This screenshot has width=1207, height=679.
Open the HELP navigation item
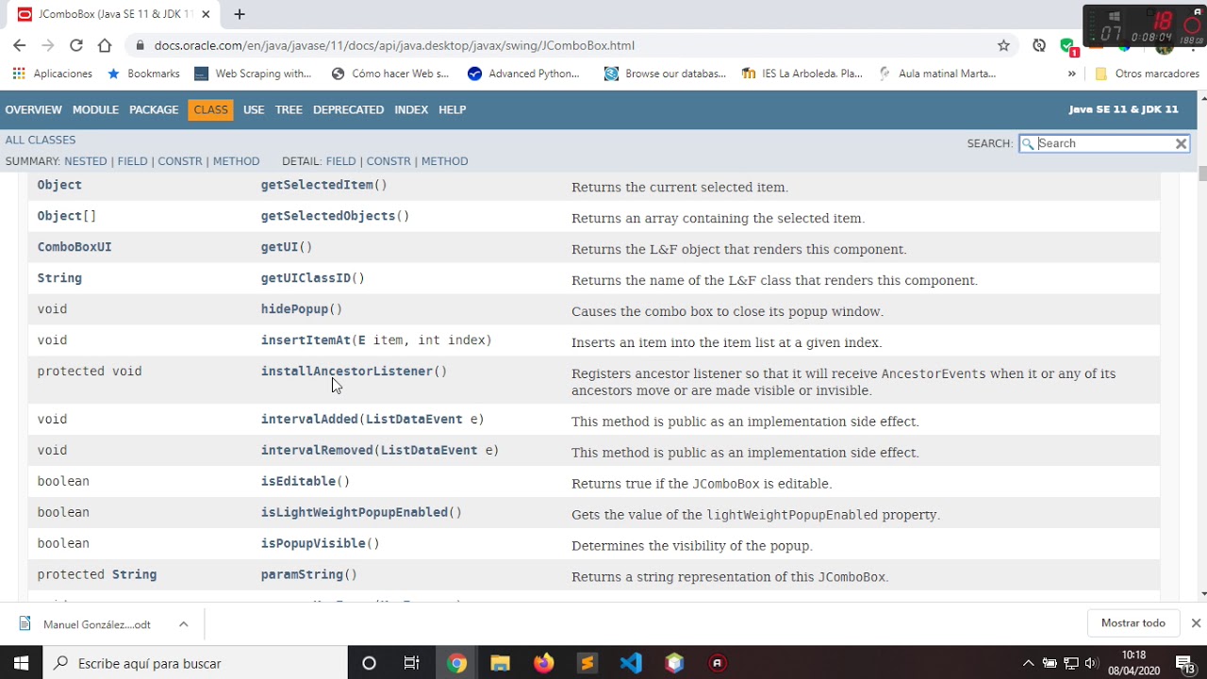(x=452, y=109)
